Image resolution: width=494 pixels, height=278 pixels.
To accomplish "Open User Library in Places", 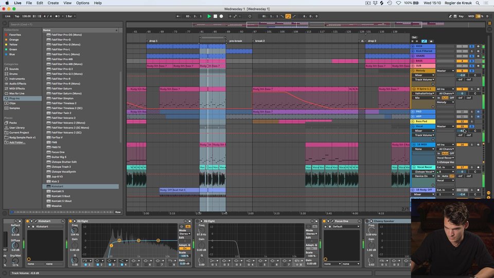I will pyautogui.click(x=16, y=128).
